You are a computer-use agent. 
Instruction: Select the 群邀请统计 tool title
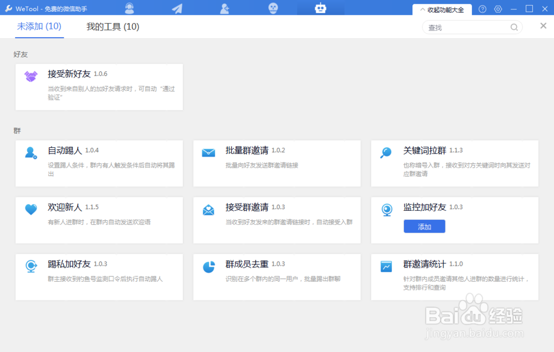click(x=425, y=264)
